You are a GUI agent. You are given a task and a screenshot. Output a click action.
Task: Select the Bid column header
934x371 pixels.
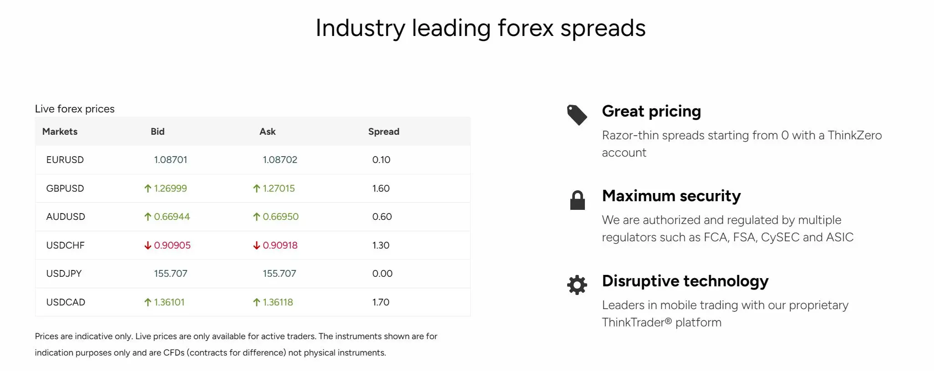click(157, 132)
